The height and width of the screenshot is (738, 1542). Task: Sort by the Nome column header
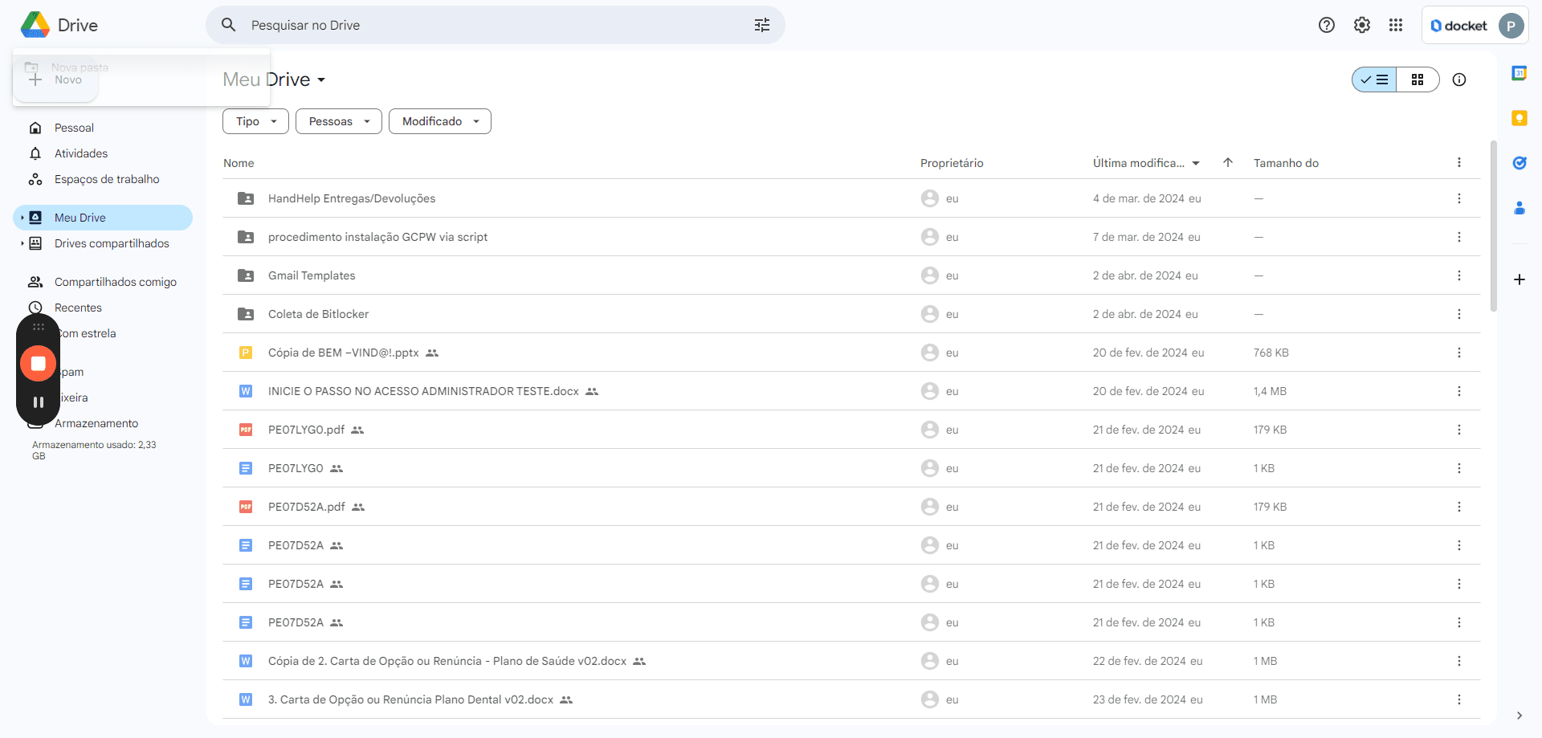coord(239,163)
